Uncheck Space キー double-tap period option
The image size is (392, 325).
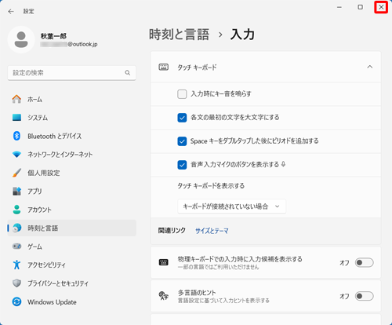coord(182,141)
